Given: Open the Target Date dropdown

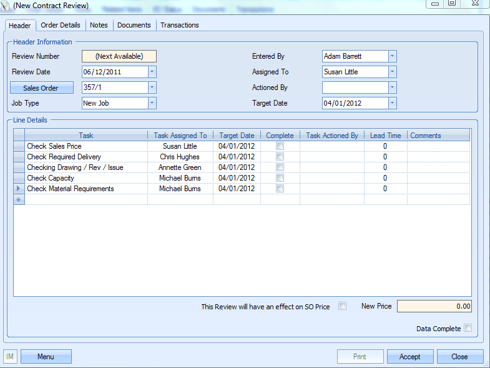Looking at the screenshot, I should (392, 103).
